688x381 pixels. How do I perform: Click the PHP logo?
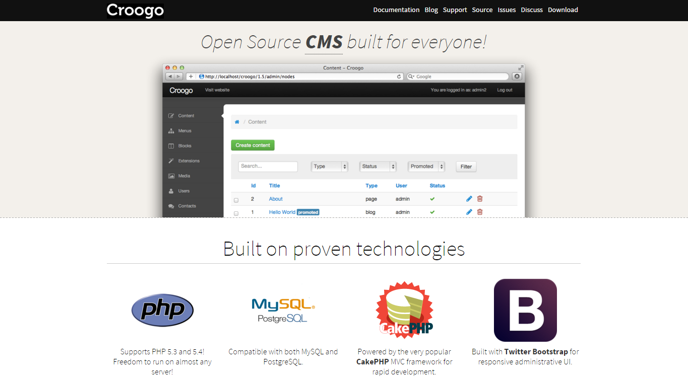pos(162,310)
